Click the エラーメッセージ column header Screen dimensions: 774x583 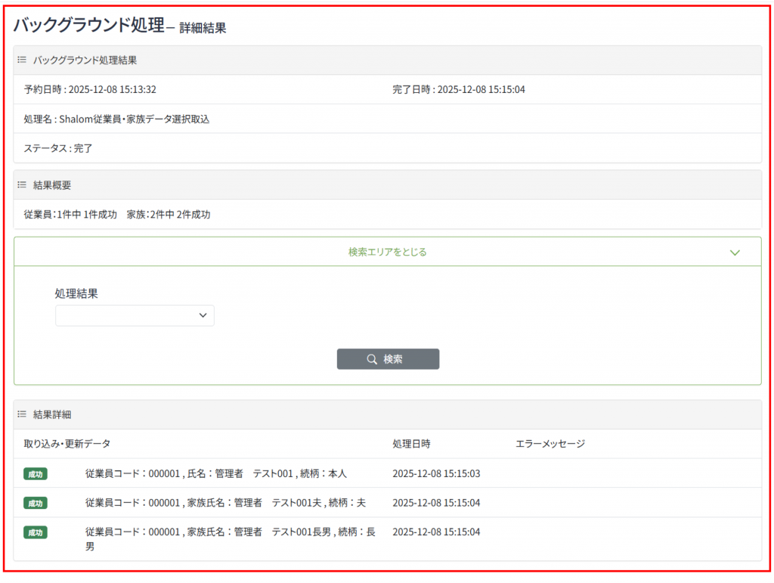pyautogui.click(x=550, y=444)
